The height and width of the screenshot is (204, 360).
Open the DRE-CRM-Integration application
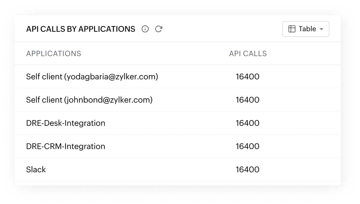point(66,146)
